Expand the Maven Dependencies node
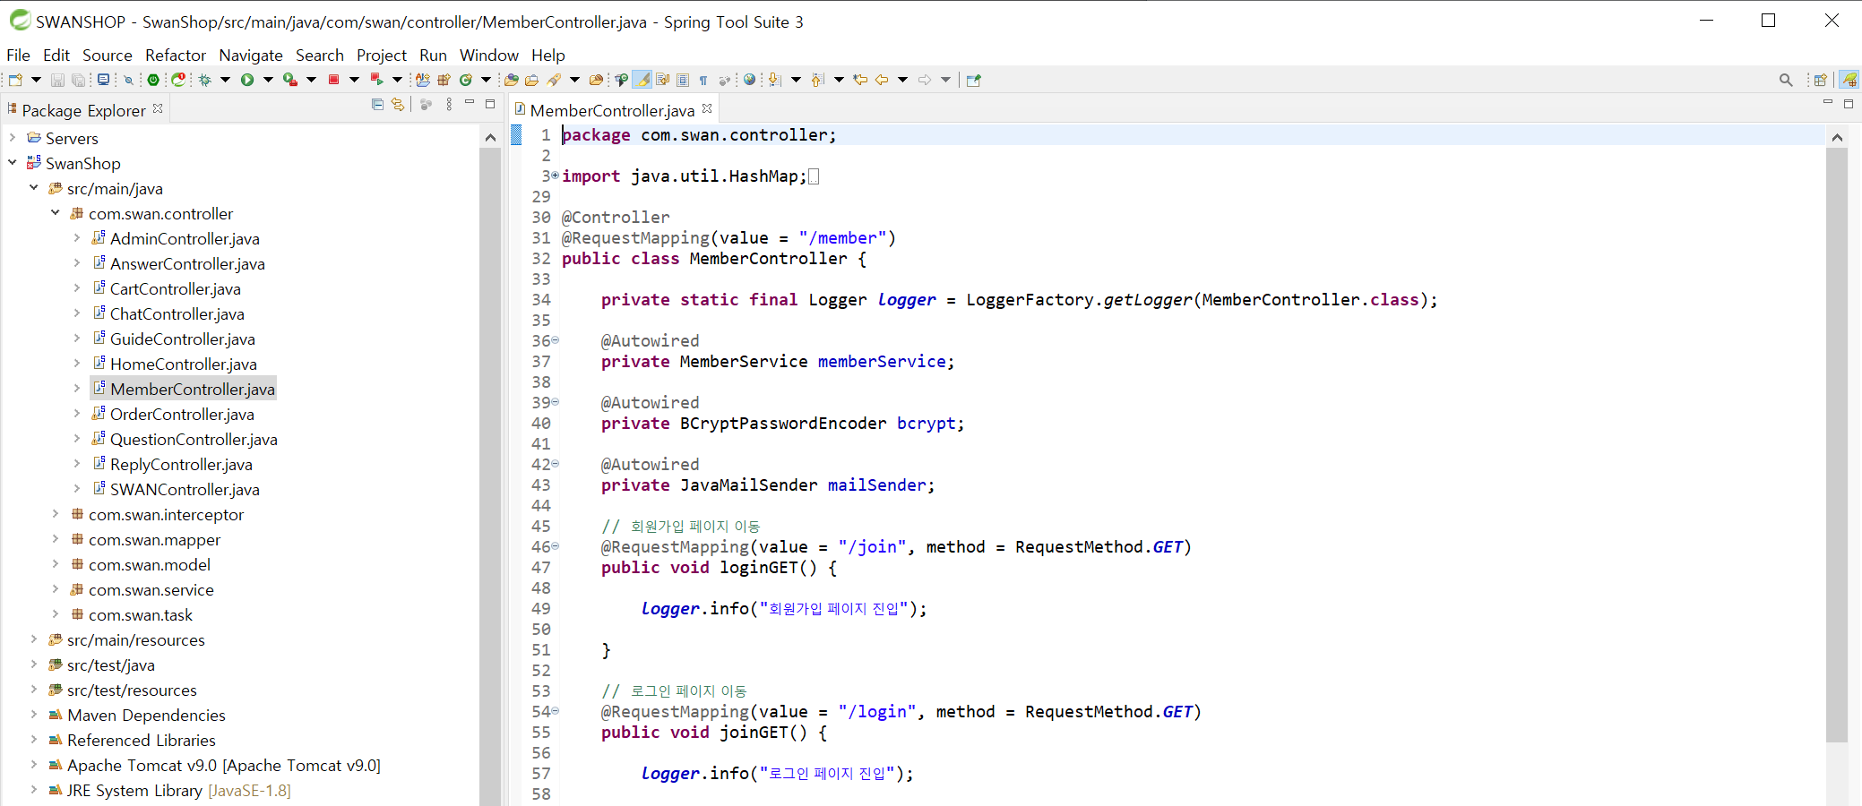Viewport: 1862px width, 806px height. (34, 715)
